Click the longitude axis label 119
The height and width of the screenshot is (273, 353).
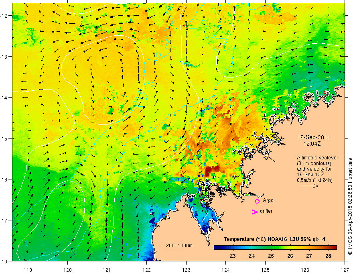[x=28, y=270]
